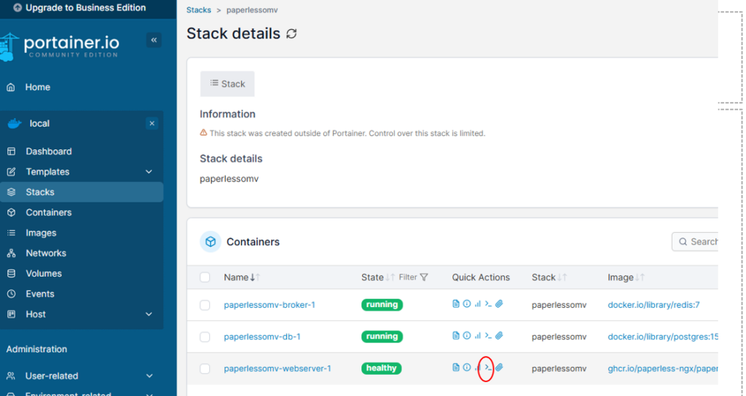746x396 pixels.
Task: Open exec console for paperlessomv-broker-1
Action: point(488,304)
